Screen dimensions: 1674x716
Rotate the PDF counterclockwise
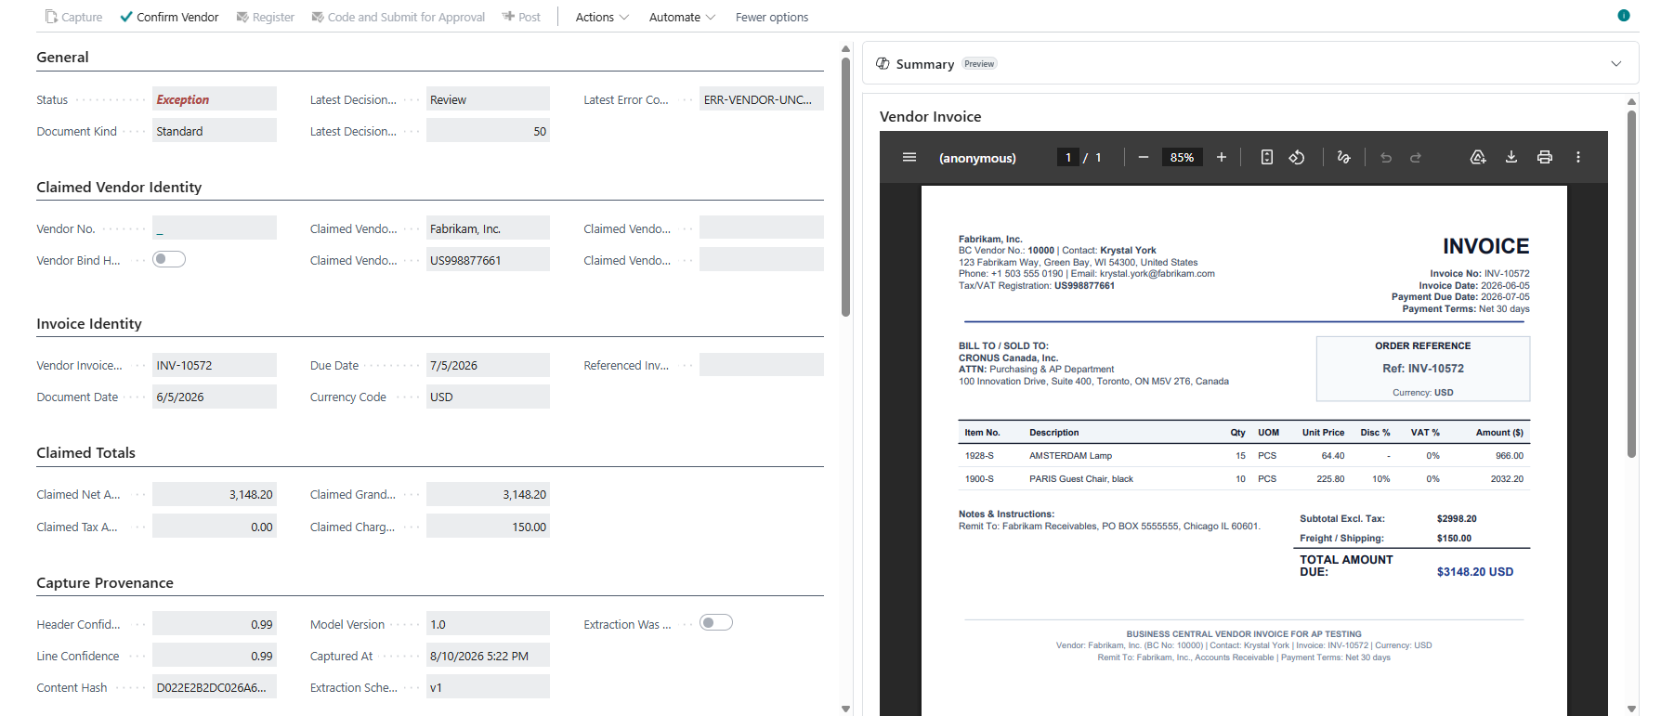[x=1297, y=158]
